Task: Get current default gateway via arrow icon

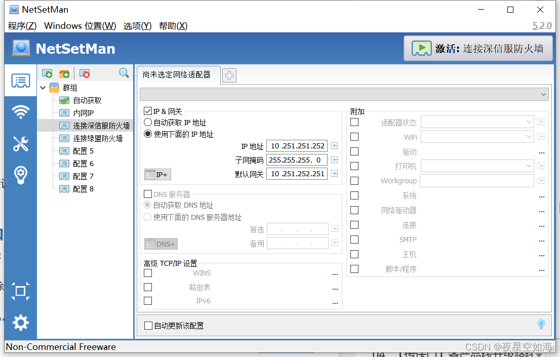Action: click(x=335, y=174)
